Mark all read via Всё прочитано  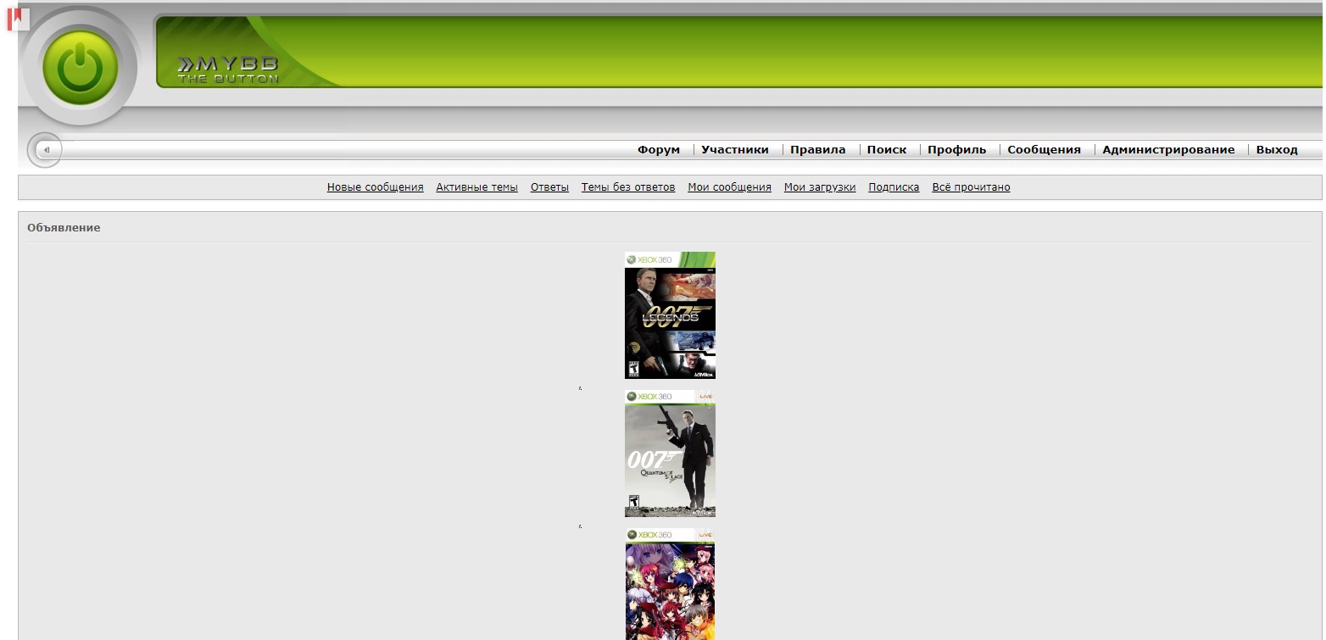(x=972, y=187)
